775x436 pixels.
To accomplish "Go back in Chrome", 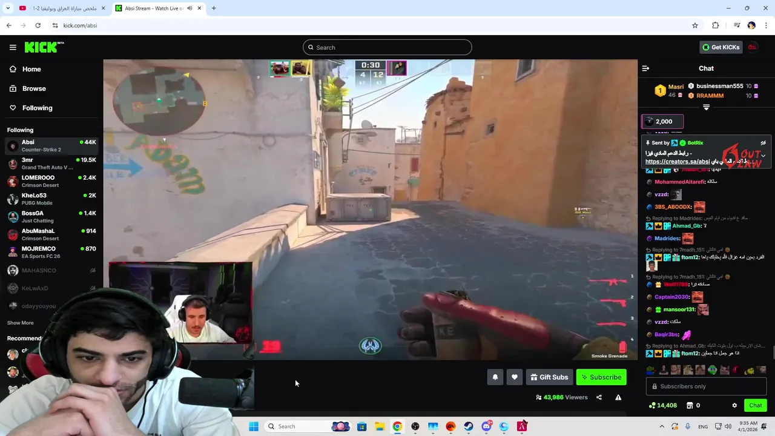I will 8,25.
